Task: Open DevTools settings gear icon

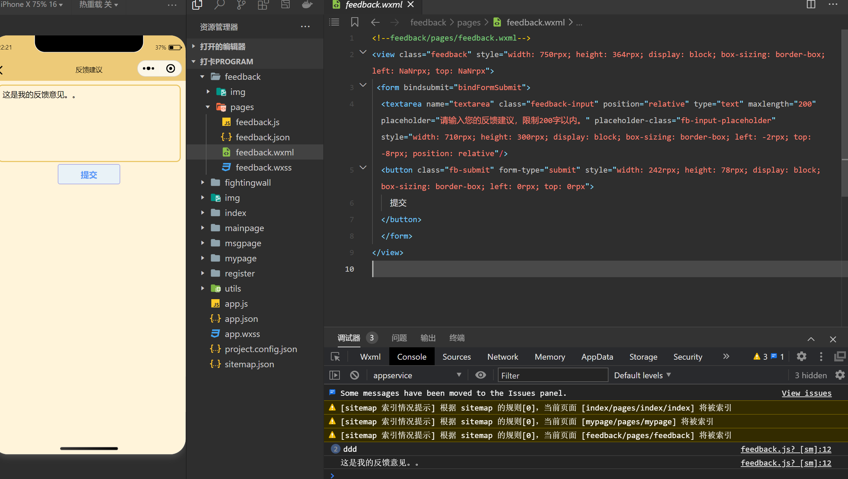Action: (x=801, y=357)
